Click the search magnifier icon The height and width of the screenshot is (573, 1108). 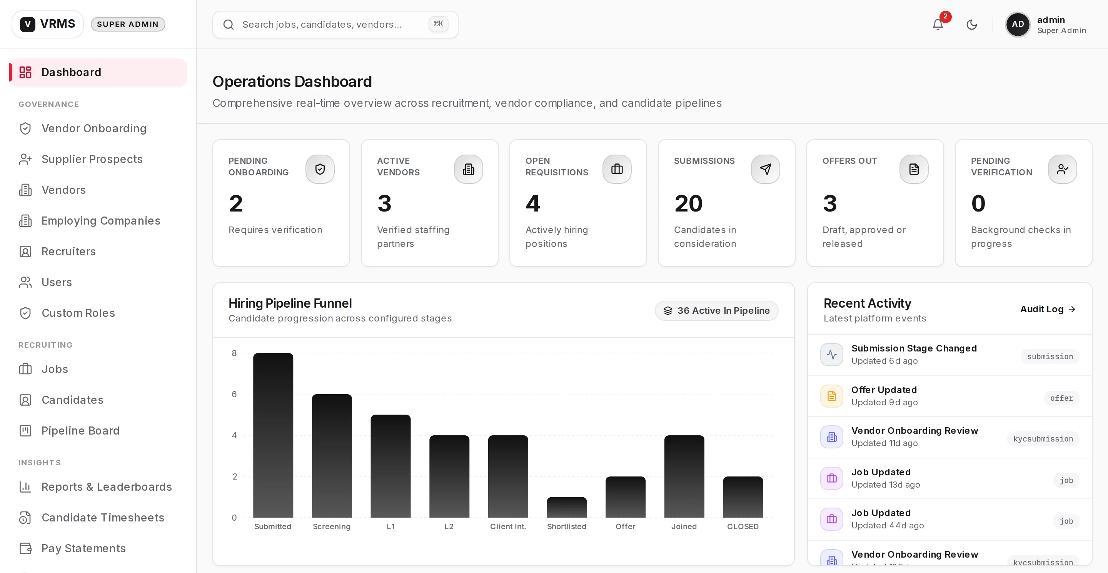pyautogui.click(x=229, y=25)
